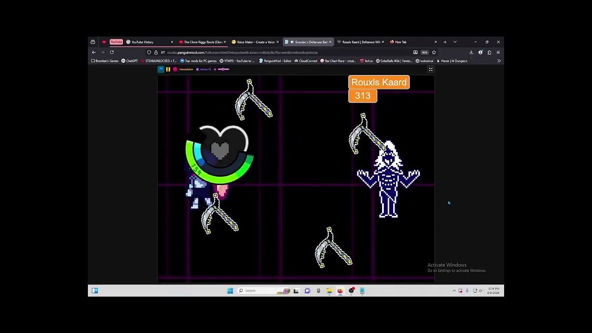The width and height of the screenshot is (592, 333).
Task: Click the taskbar Search box
Action: (264, 291)
